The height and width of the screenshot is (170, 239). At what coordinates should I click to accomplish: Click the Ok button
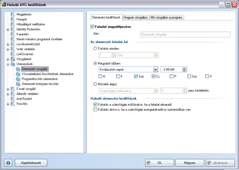pos(160,163)
